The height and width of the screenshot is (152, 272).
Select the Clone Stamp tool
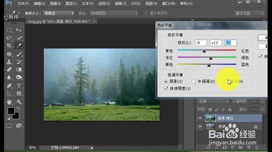pyautogui.click(x=9, y=62)
